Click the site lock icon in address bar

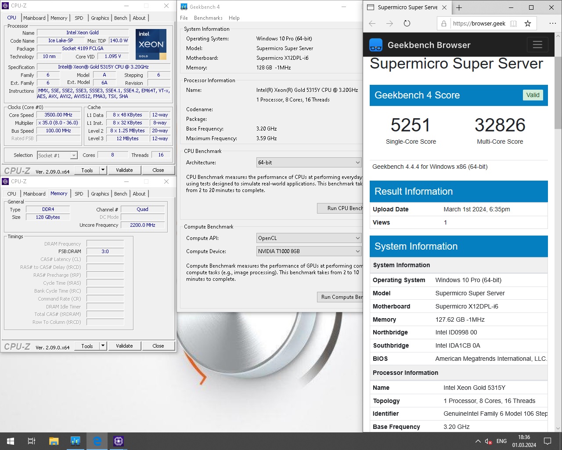coord(444,24)
